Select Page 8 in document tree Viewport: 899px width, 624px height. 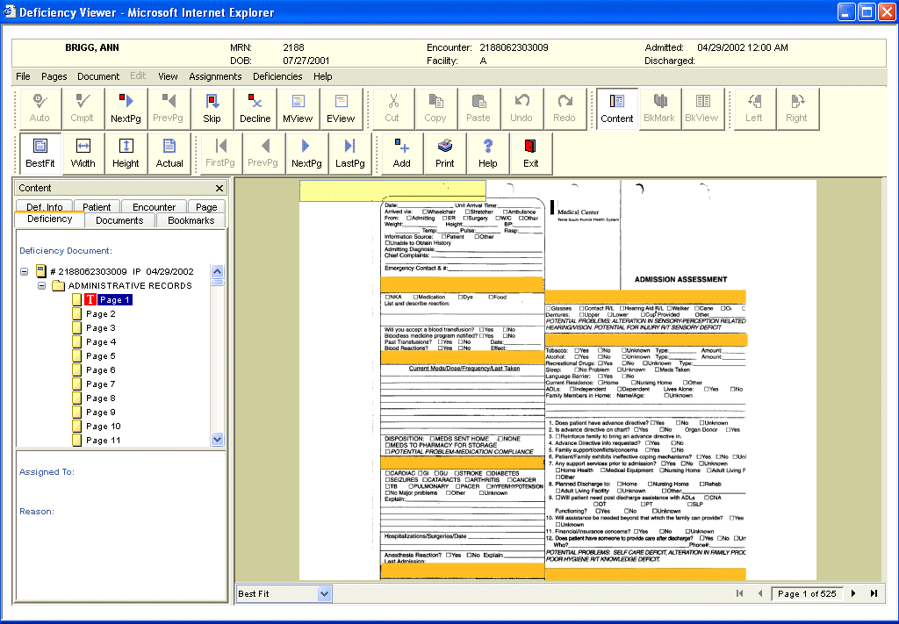[100, 398]
